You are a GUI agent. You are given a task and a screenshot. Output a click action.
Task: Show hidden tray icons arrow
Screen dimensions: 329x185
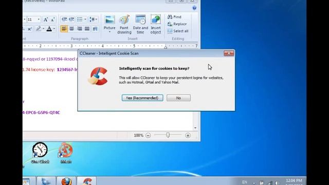[x=254, y=183]
